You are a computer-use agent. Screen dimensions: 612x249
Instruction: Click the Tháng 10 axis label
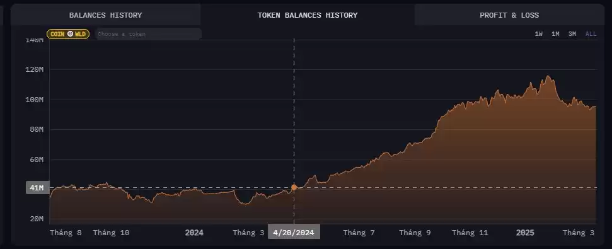(111, 233)
